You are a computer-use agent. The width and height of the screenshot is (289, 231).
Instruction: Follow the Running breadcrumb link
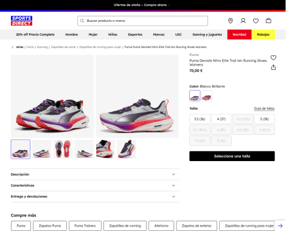(x=42, y=47)
